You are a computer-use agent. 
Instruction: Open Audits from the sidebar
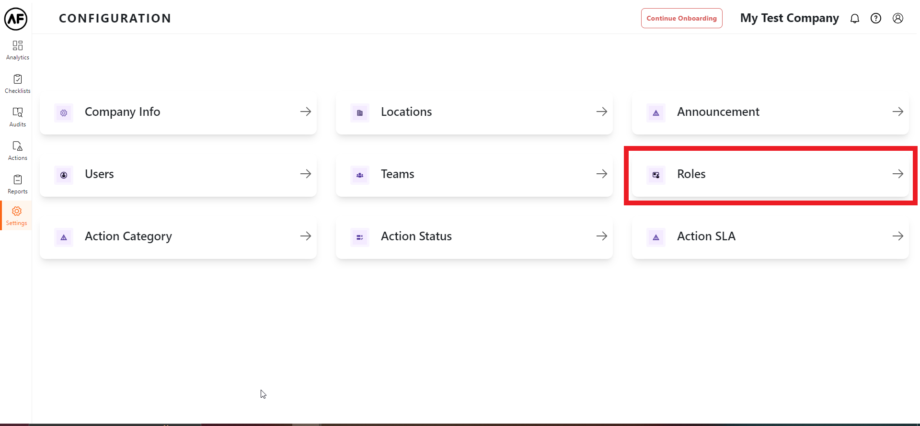(18, 117)
